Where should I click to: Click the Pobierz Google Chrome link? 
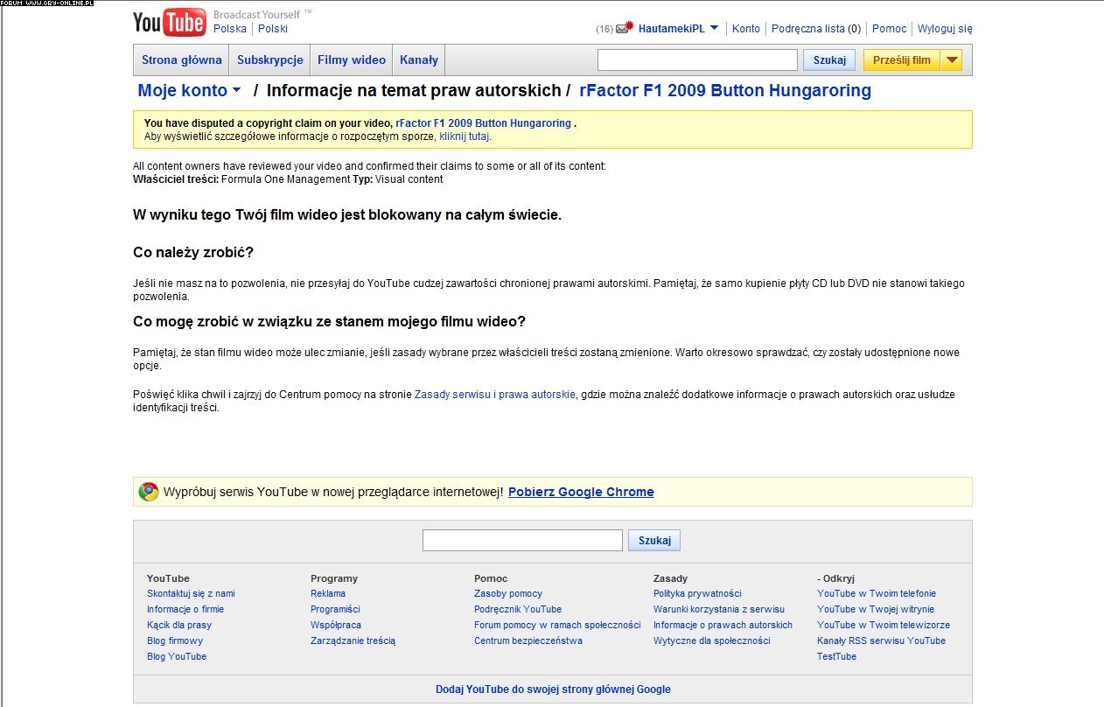point(581,492)
